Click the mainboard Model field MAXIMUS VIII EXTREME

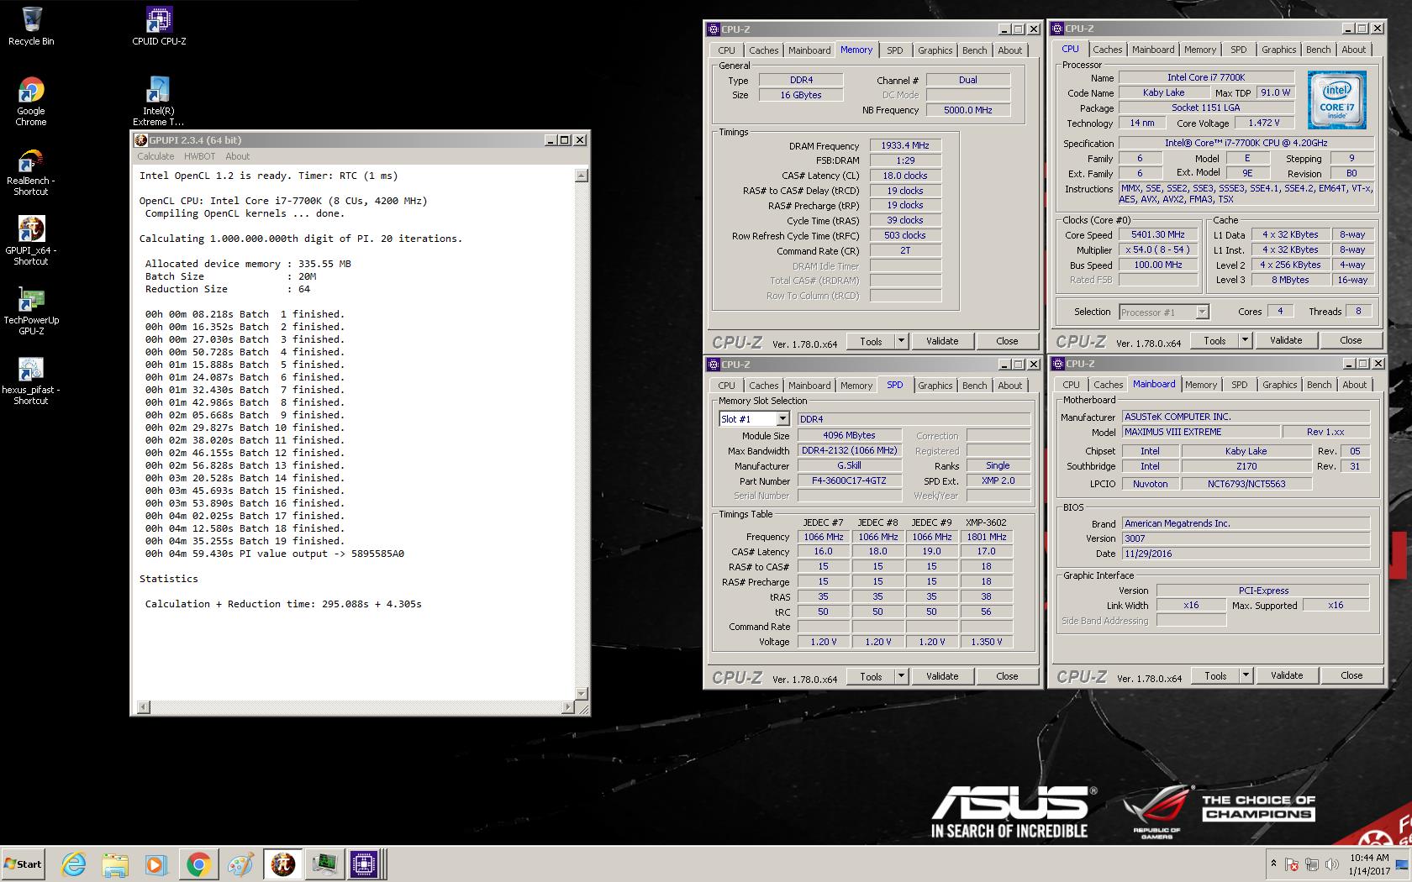pyautogui.click(x=1202, y=432)
